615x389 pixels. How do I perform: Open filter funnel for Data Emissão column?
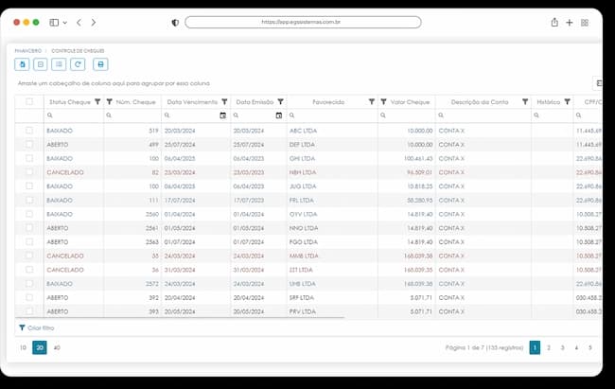pos(280,101)
